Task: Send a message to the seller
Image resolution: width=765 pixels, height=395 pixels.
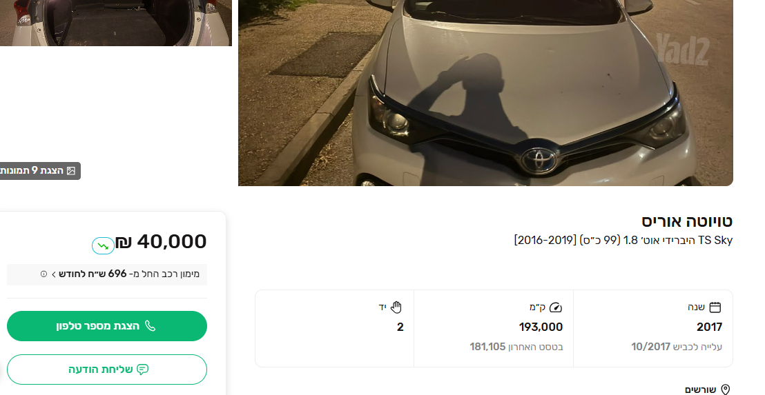Action: 107,369
